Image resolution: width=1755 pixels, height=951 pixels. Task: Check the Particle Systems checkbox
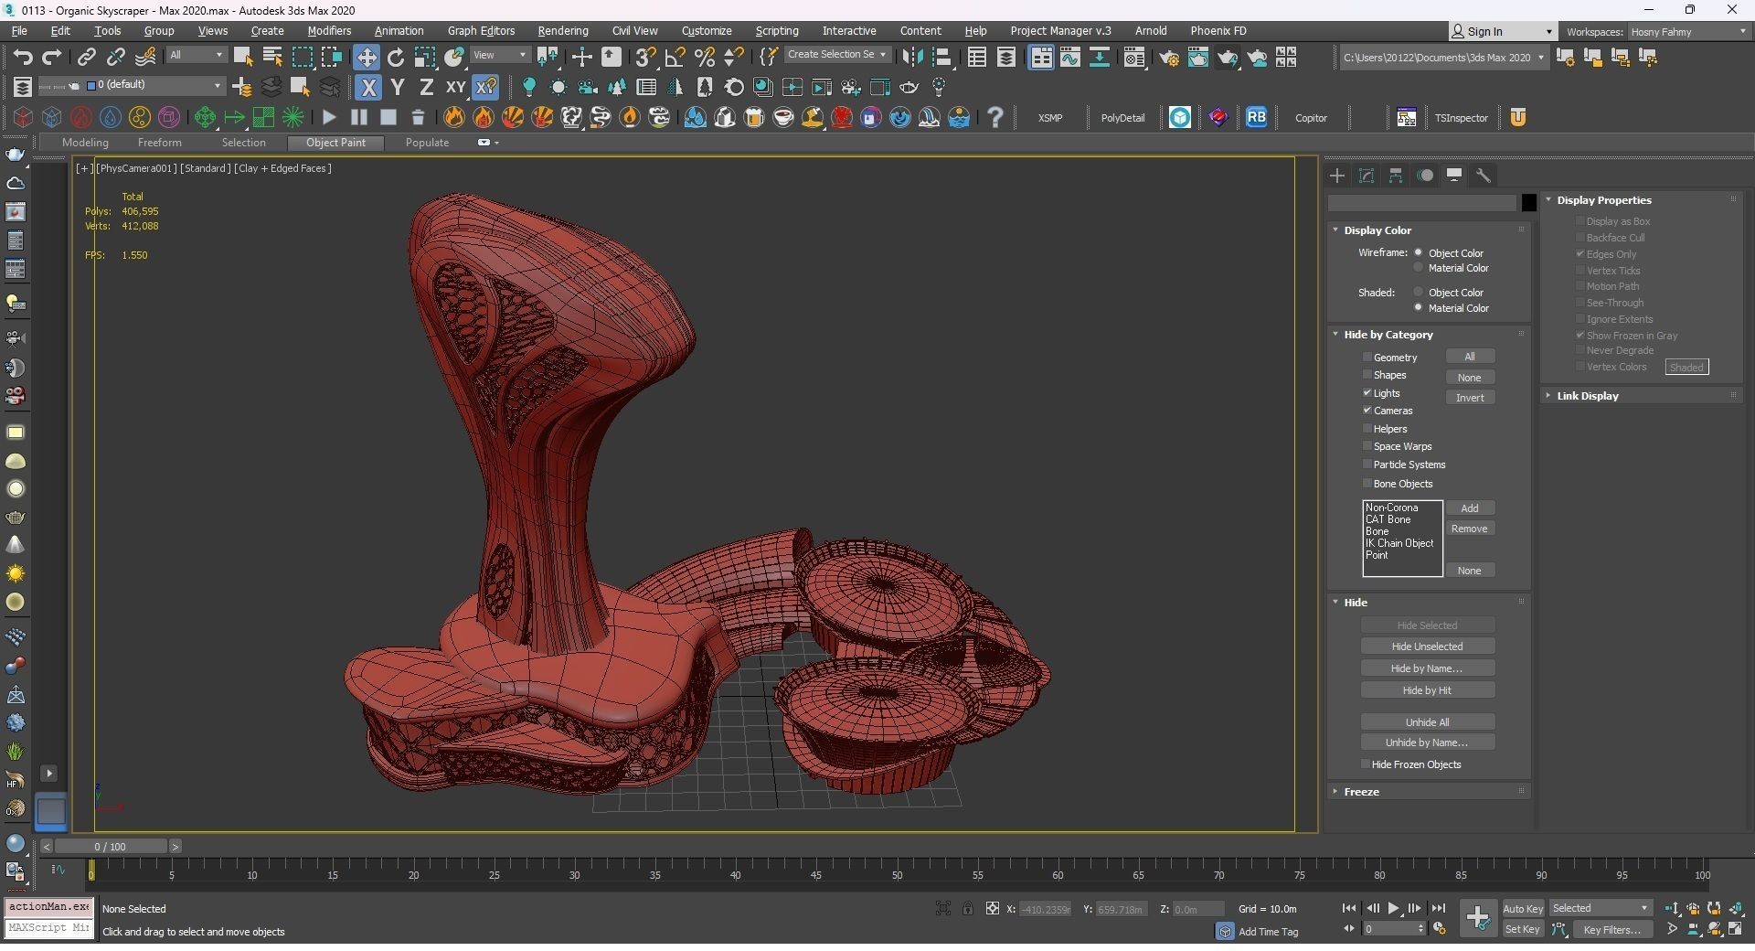pyautogui.click(x=1367, y=465)
